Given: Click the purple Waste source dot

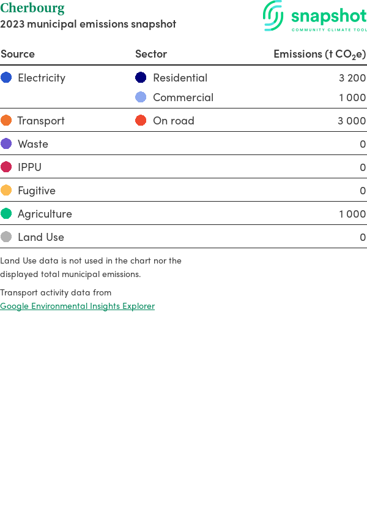Looking at the screenshot, I should [x=6, y=143].
